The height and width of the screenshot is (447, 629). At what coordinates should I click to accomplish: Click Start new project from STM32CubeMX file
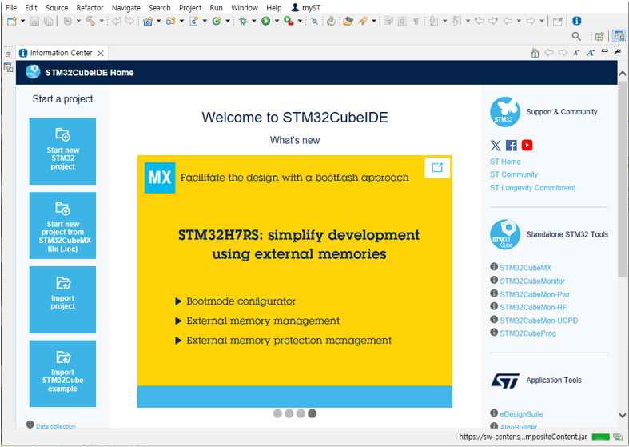[62, 225]
